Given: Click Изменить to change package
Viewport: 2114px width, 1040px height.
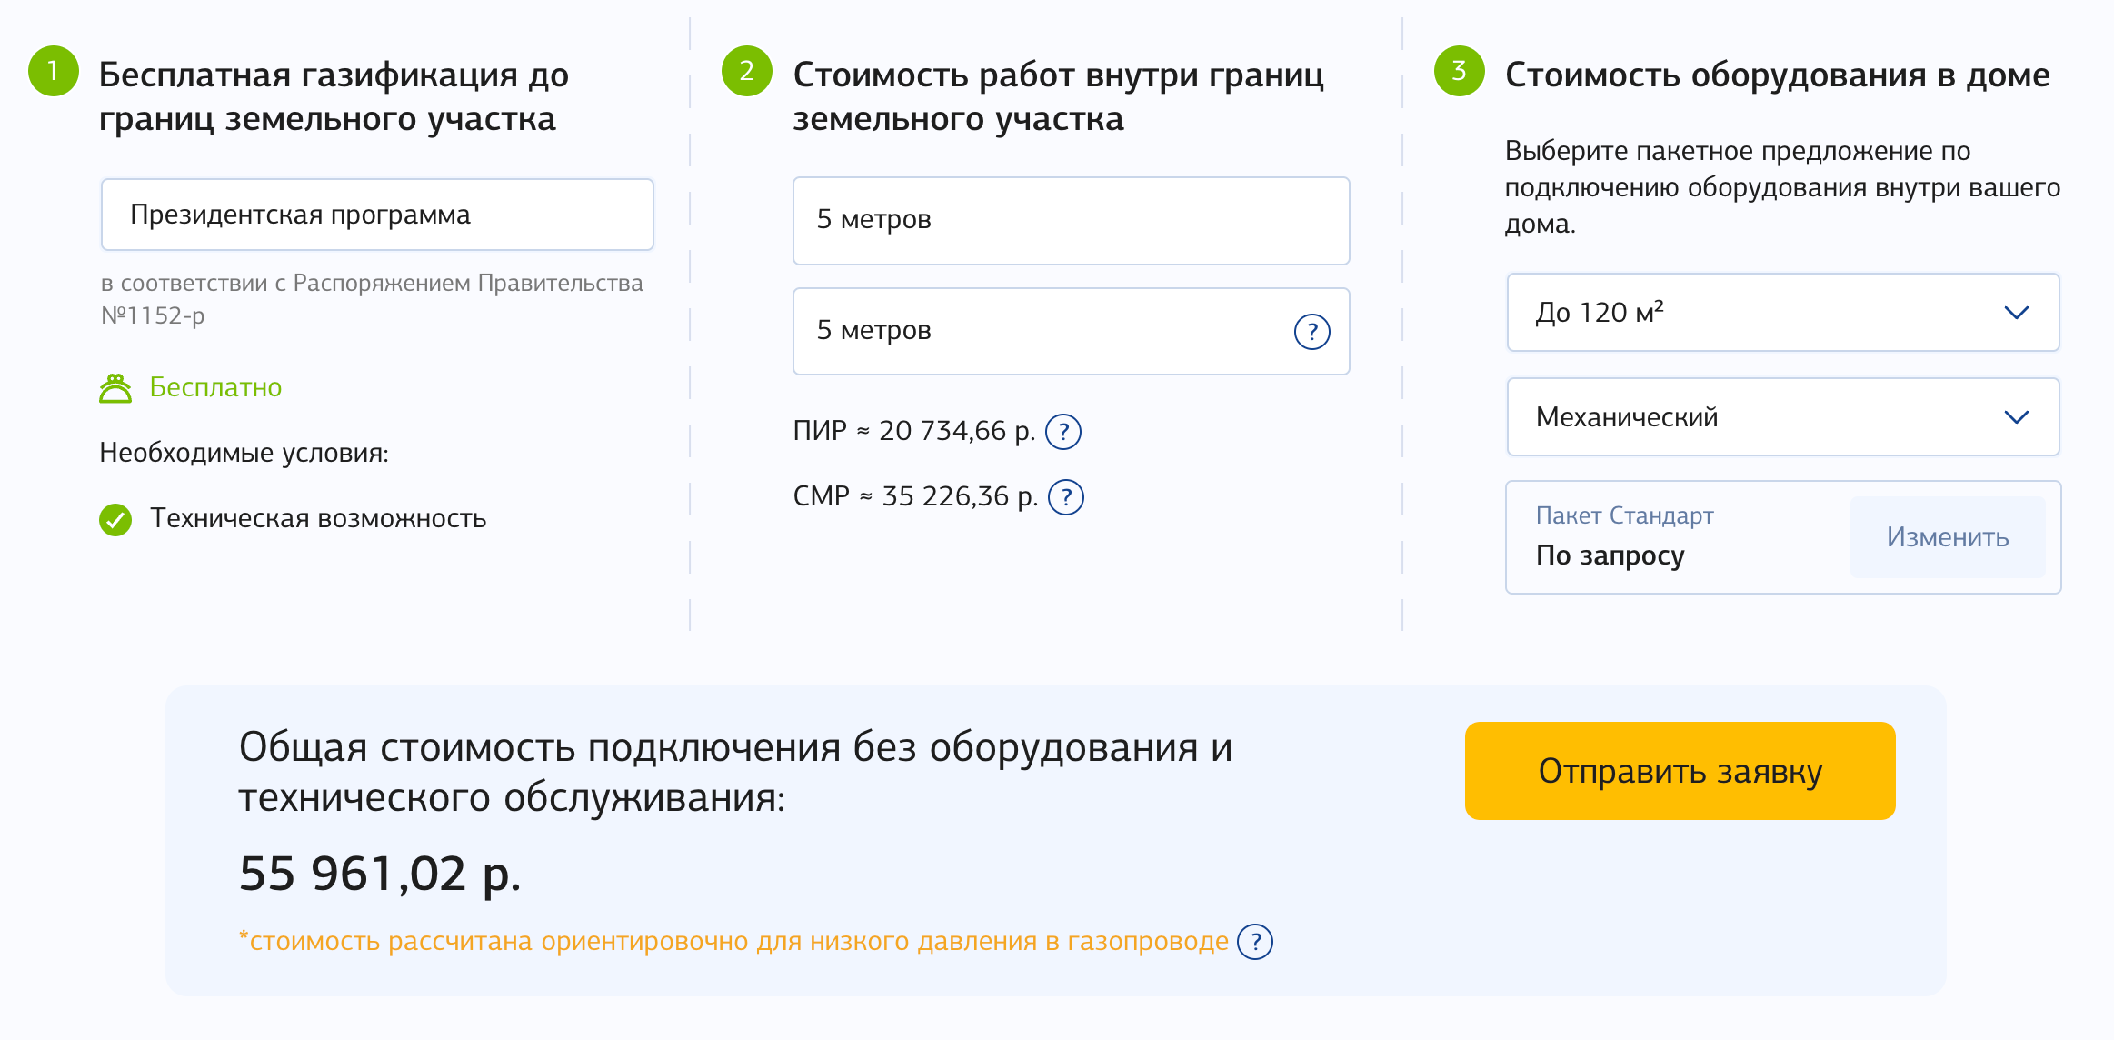Looking at the screenshot, I should coord(1947,537).
